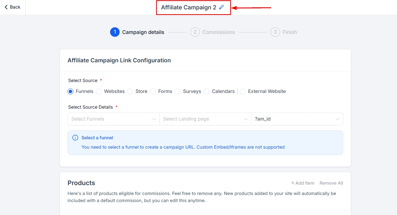This screenshot has height=215, width=397.
Task: Click the info icon in funnel notice
Action: (x=75, y=138)
